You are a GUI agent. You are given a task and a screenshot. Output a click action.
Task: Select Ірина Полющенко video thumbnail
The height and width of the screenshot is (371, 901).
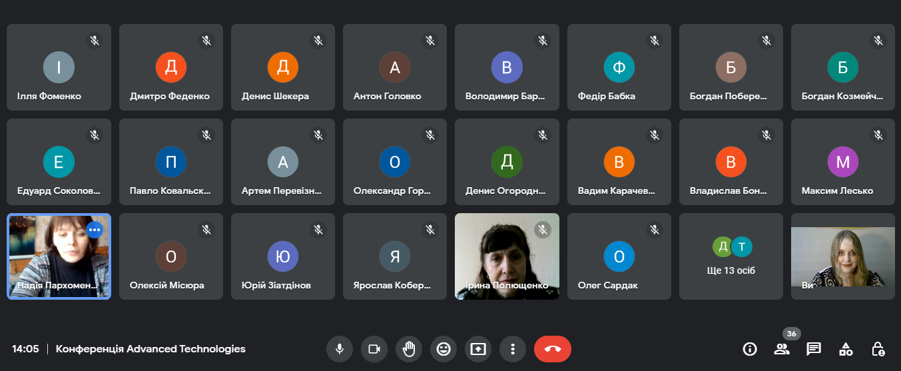(x=507, y=256)
